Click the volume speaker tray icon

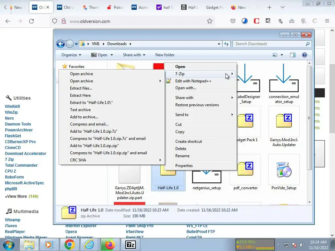(x=302, y=245)
